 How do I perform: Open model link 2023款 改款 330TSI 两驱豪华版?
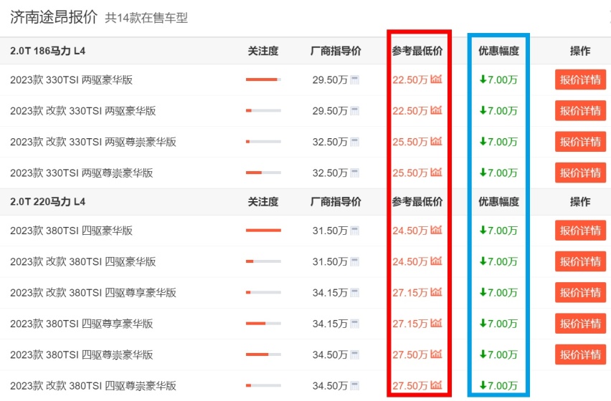click(x=83, y=111)
